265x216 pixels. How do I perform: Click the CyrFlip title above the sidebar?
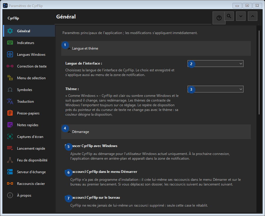click(x=13, y=18)
